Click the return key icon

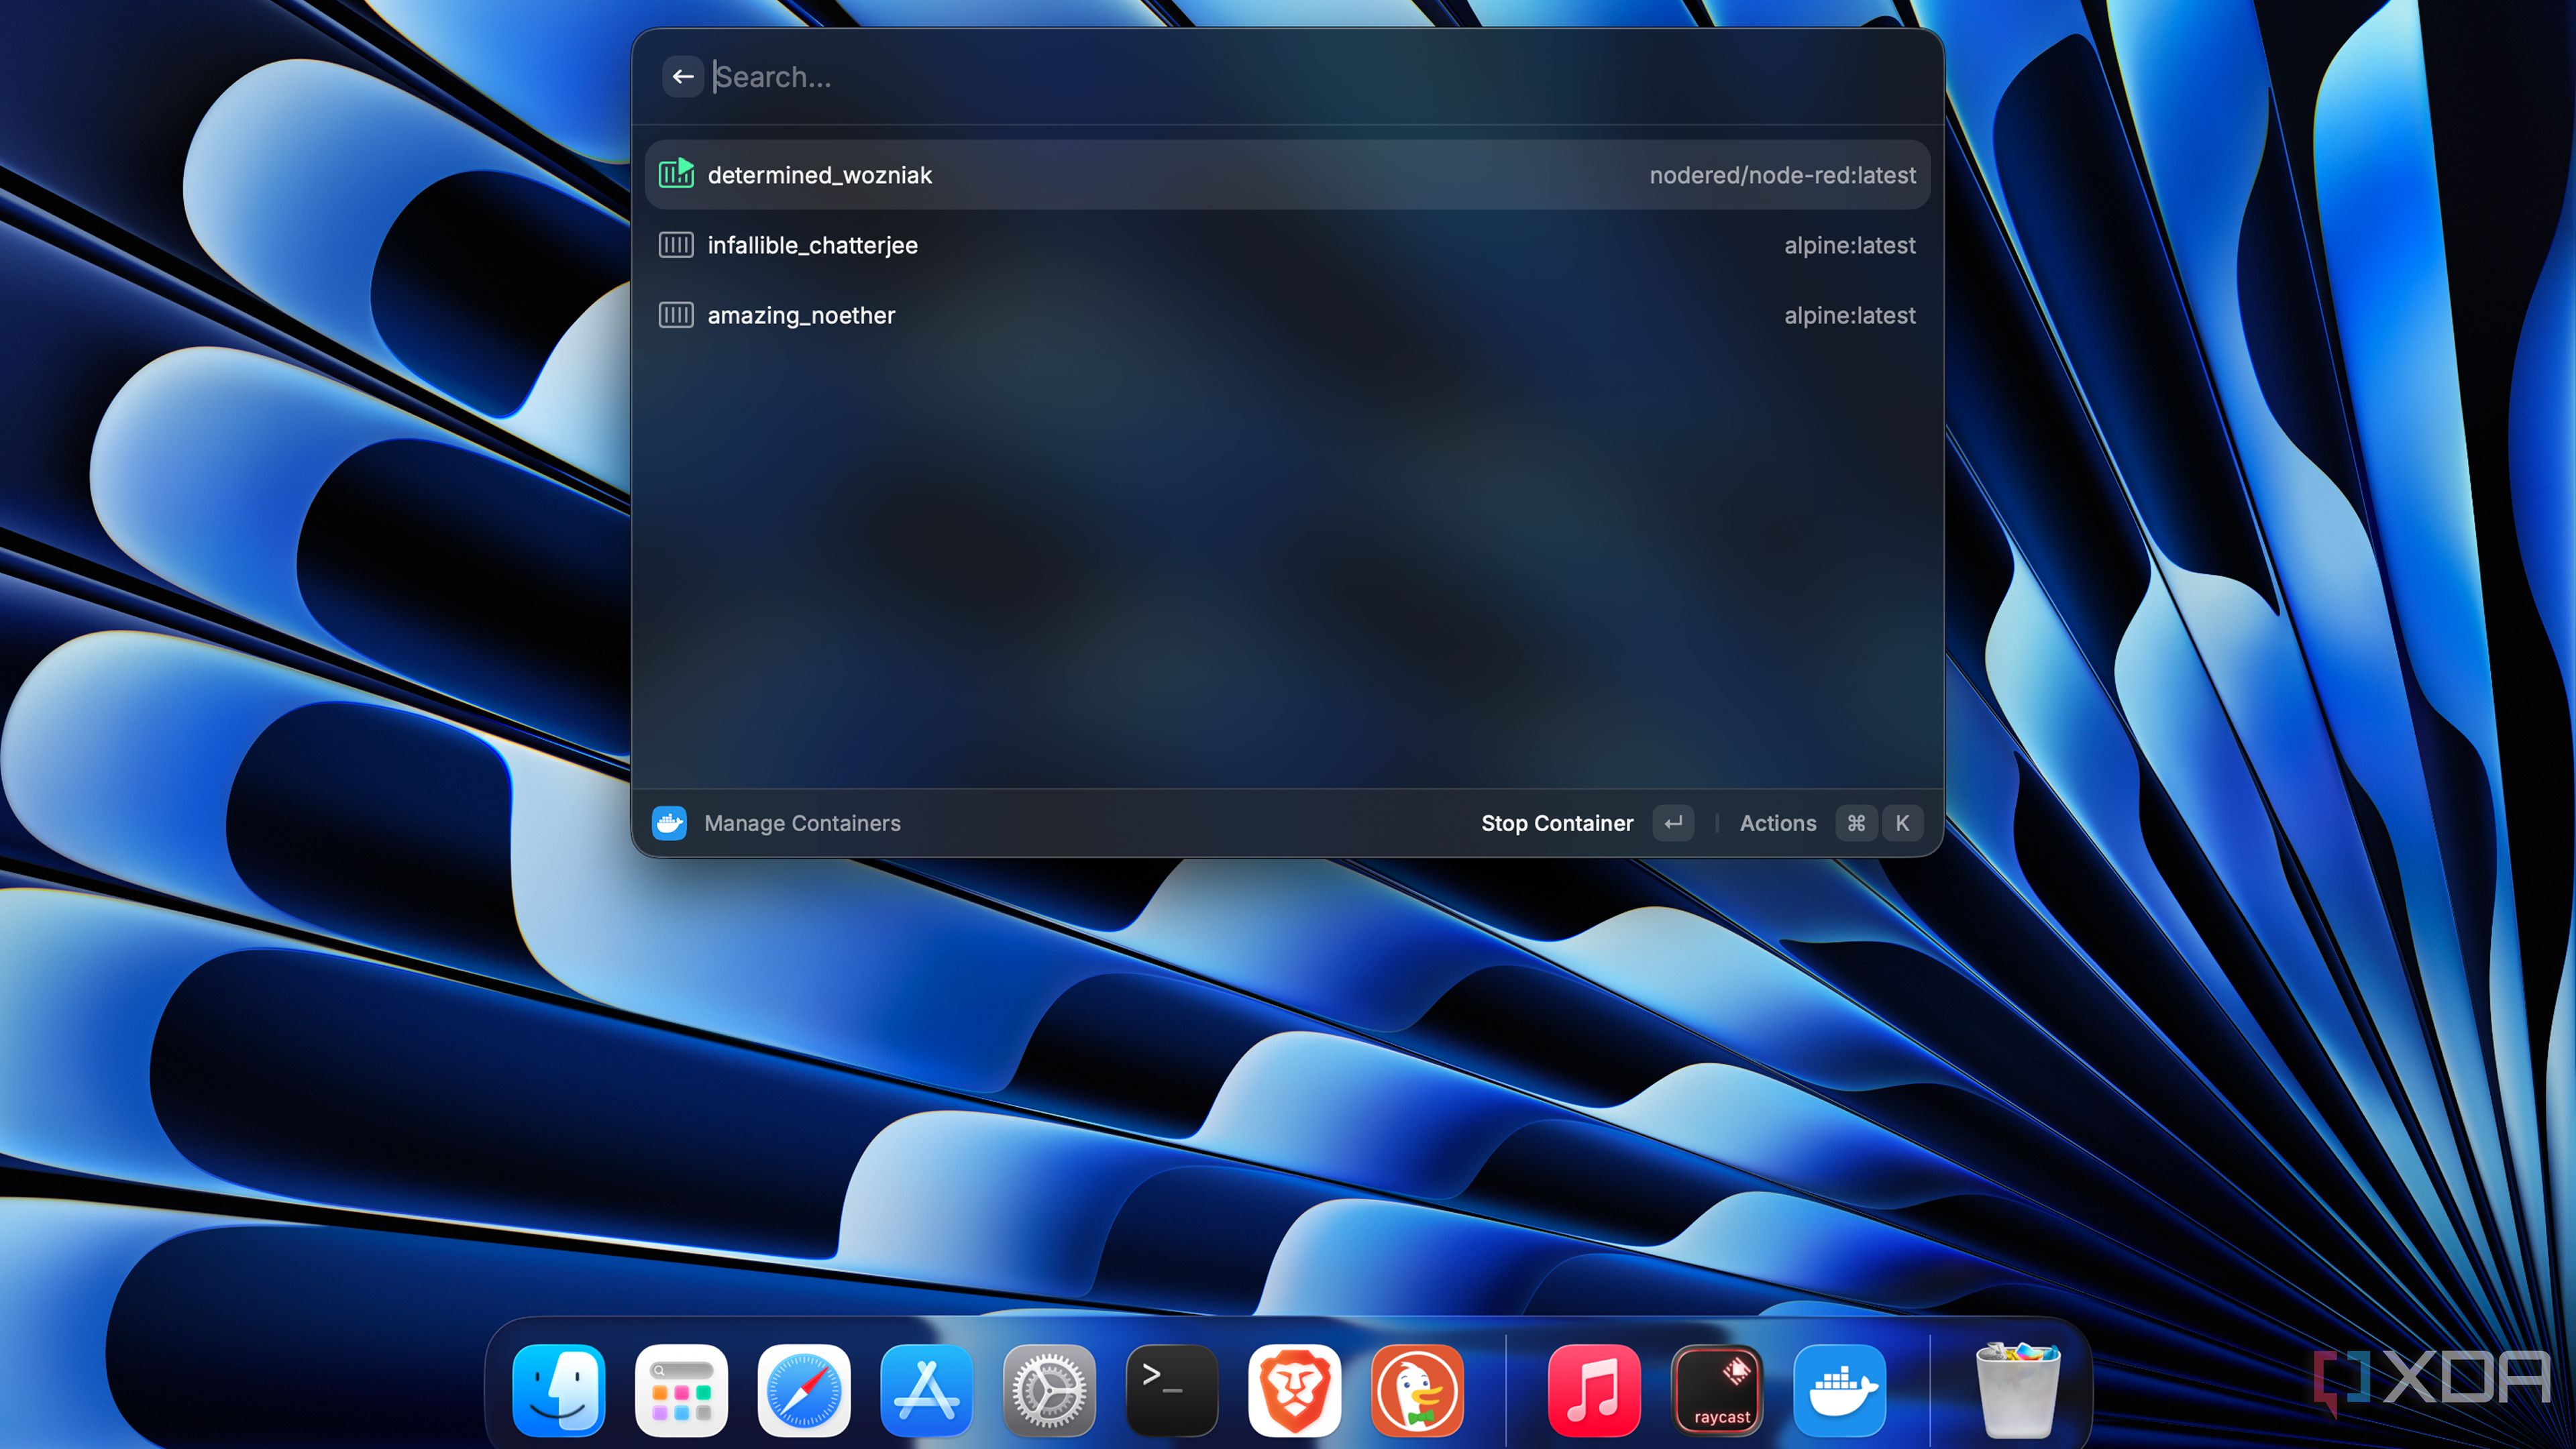[x=1673, y=823]
